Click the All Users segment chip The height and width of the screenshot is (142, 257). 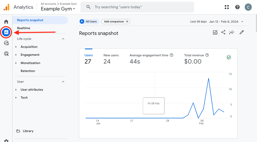pos(89,21)
